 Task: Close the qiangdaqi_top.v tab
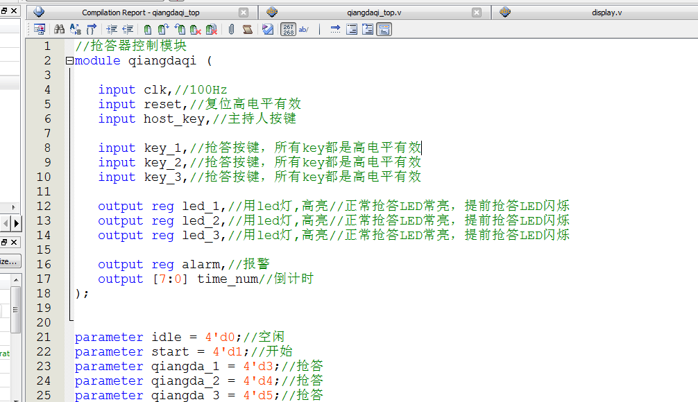tap(477, 12)
